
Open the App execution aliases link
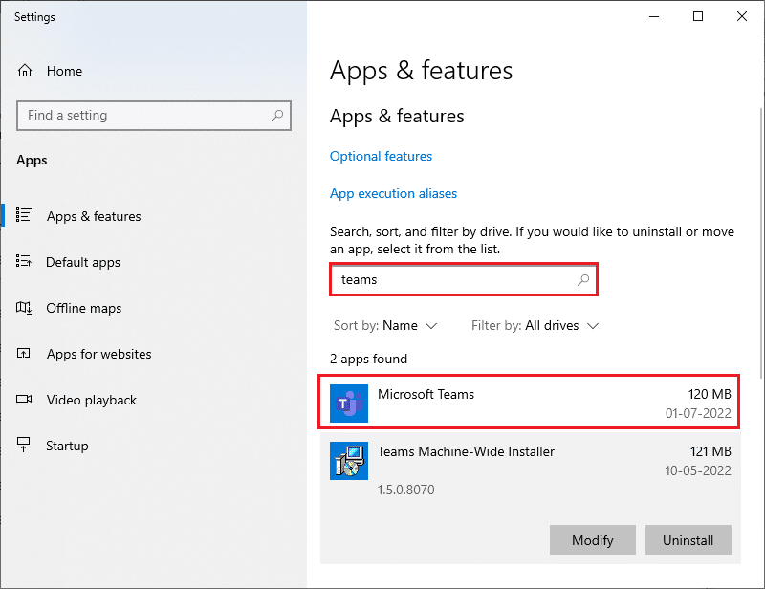393,194
